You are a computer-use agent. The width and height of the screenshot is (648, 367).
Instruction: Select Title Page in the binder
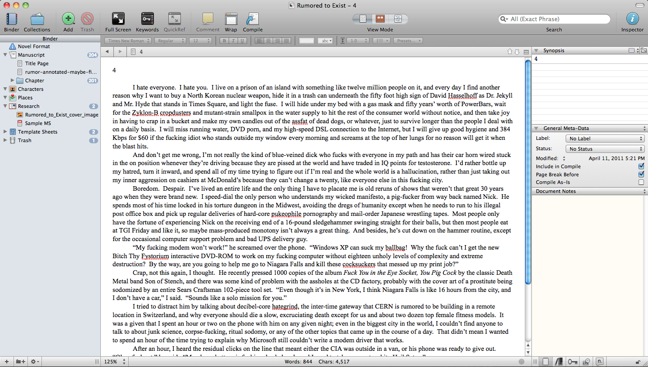[36, 63]
